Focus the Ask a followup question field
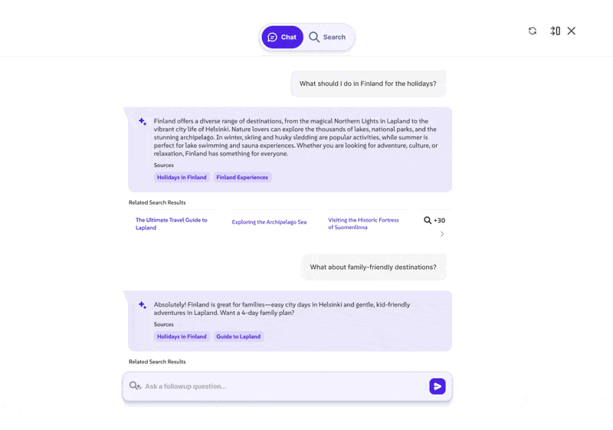Screen dimensions: 613x430 (x=284, y=386)
